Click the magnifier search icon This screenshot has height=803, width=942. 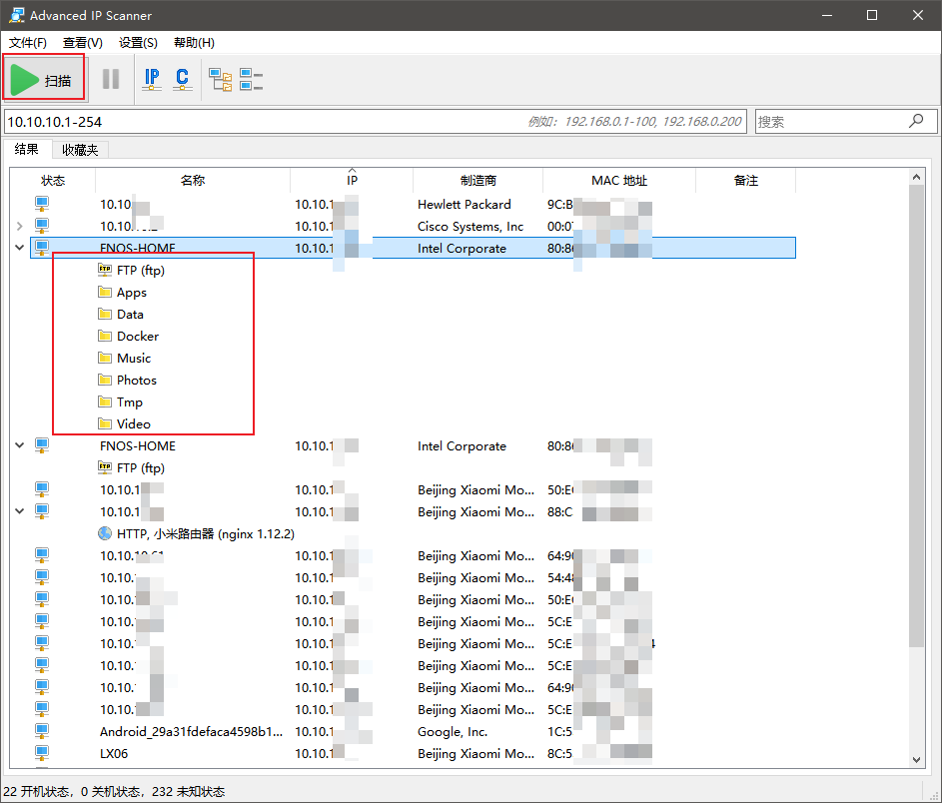coord(916,121)
